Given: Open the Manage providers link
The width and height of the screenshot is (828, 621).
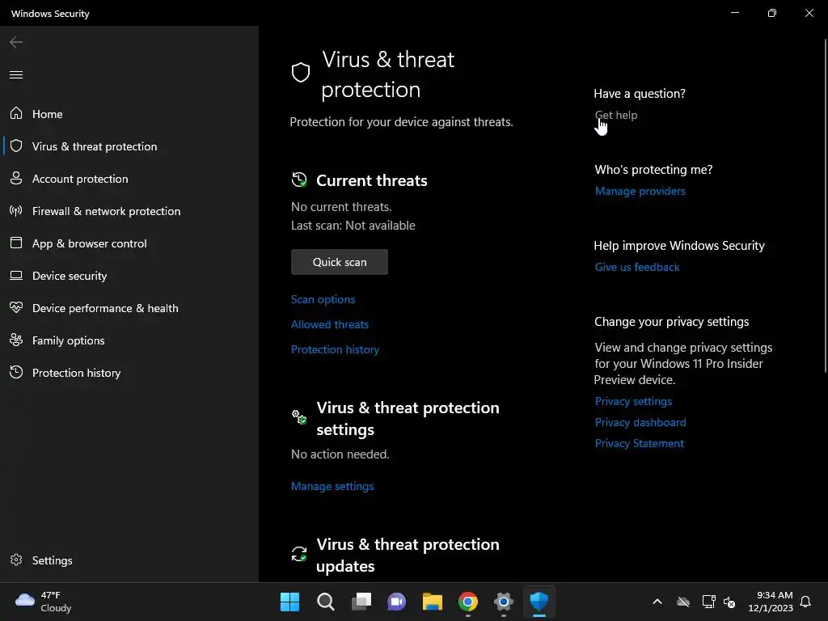Looking at the screenshot, I should [x=640, y=191].
